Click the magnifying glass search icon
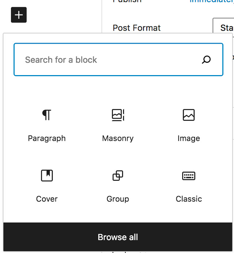The image size is (234, 253). 207,60
